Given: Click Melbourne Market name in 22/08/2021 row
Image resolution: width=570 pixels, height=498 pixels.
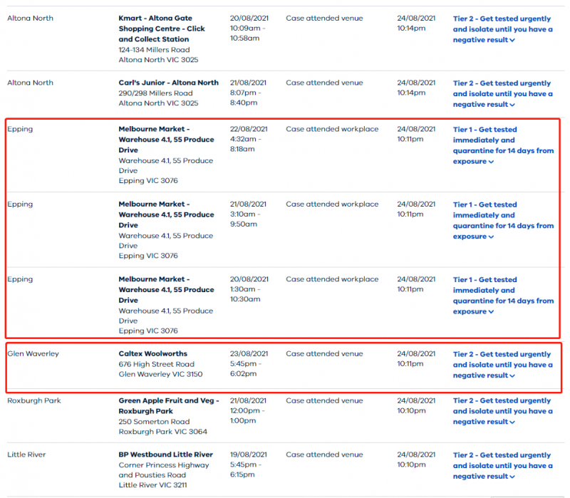Looking at the screenshot, I should [x=166, y=139].
